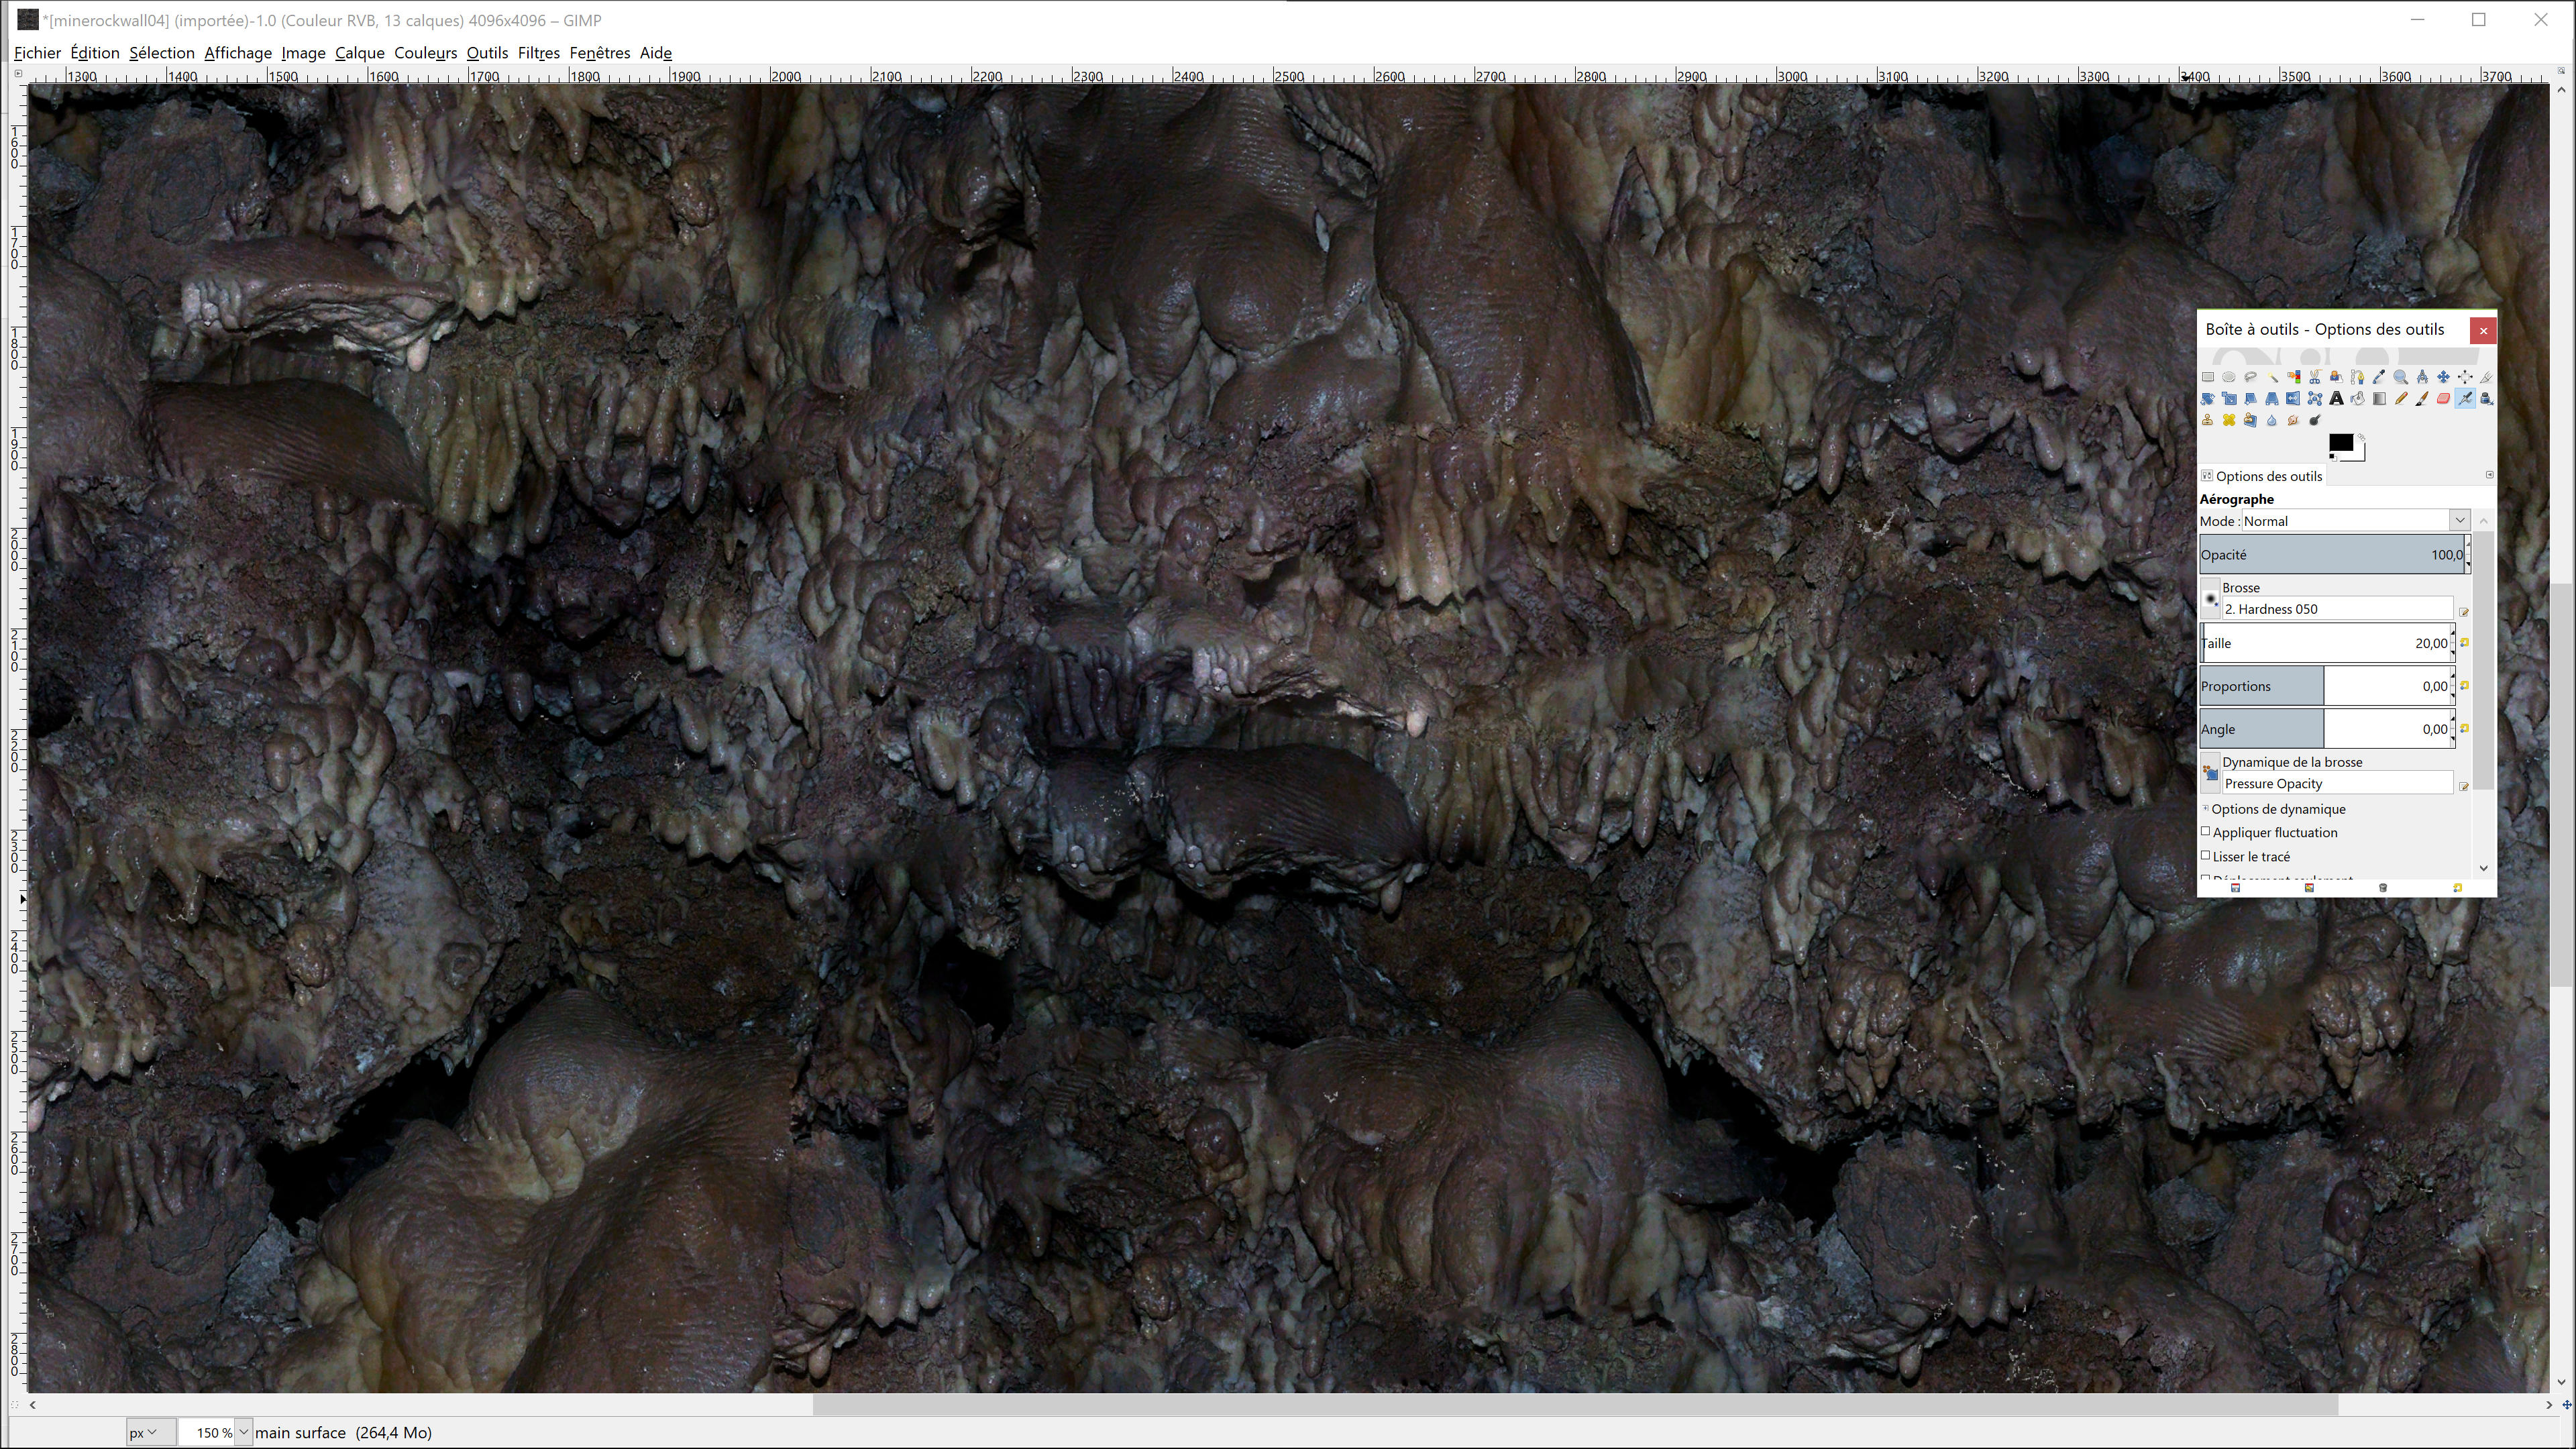
Task: Open the Filtres menu
Action: pos(539,53)
